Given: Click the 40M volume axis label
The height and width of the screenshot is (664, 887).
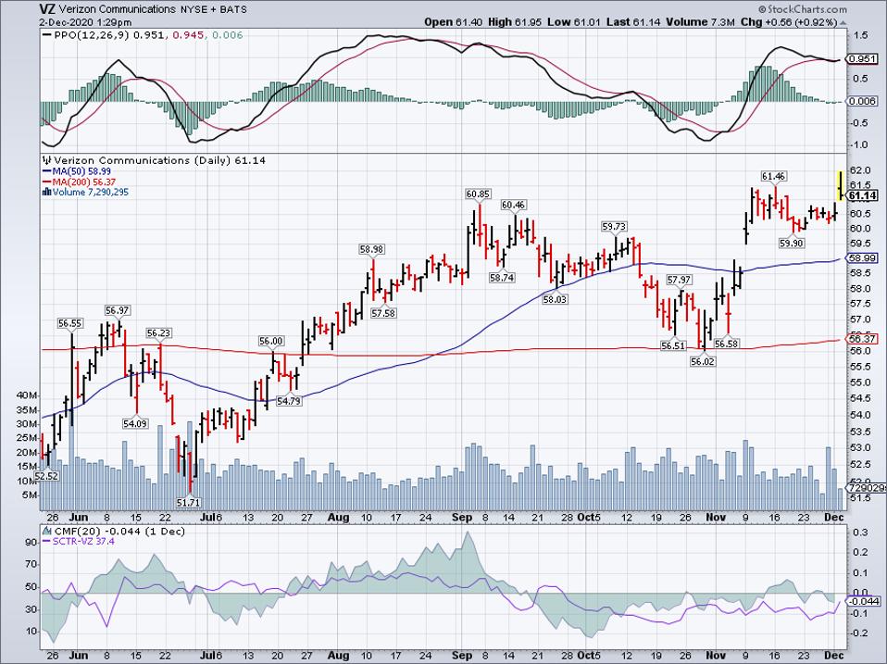Looking at the screenshot, I should 27,395.
